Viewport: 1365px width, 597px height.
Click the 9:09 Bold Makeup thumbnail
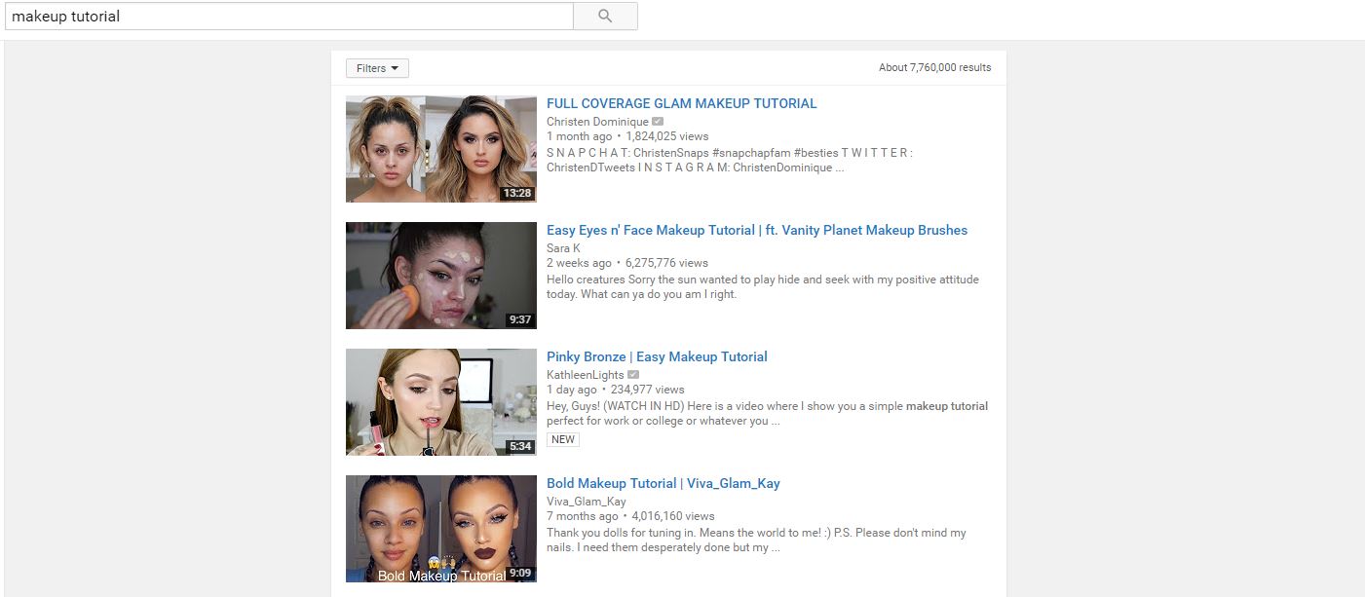tap(441, 529)
